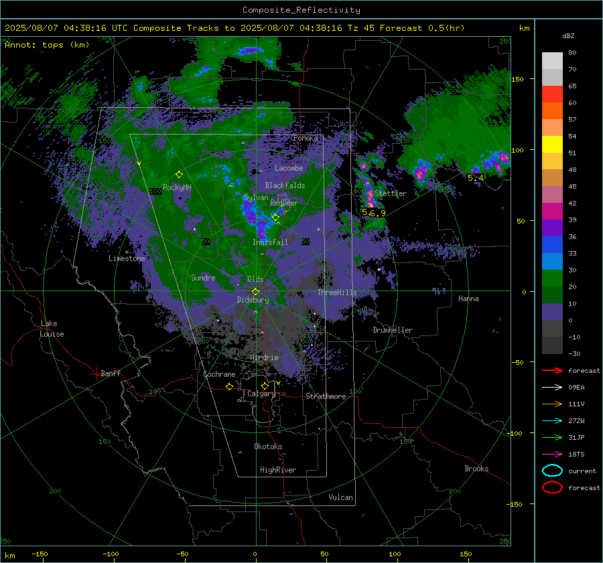Screen dimensions: 603x563
Task: Click the Blackfalds city label
Action: coord(285,185)
